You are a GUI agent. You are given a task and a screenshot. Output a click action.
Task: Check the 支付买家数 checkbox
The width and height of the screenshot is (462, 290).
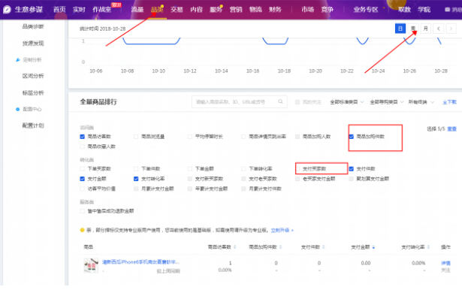(297, 169)
